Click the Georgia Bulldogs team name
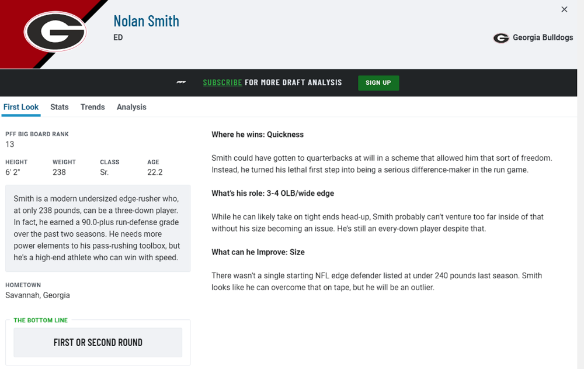This screenshot has width=584, height=369. tap(543, 38)
